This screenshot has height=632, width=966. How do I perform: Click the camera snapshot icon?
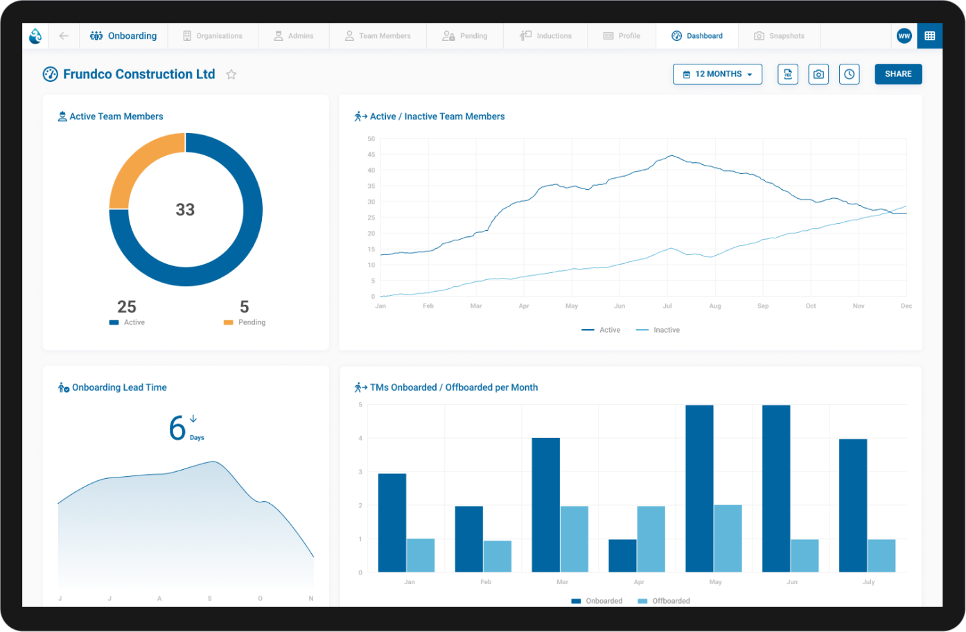(x=818, y=74)
